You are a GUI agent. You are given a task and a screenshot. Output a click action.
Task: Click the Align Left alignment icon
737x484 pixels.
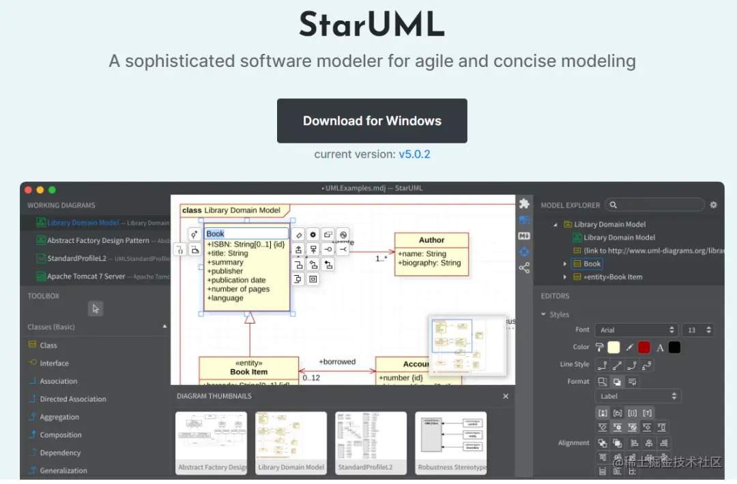tap(634, 442)
